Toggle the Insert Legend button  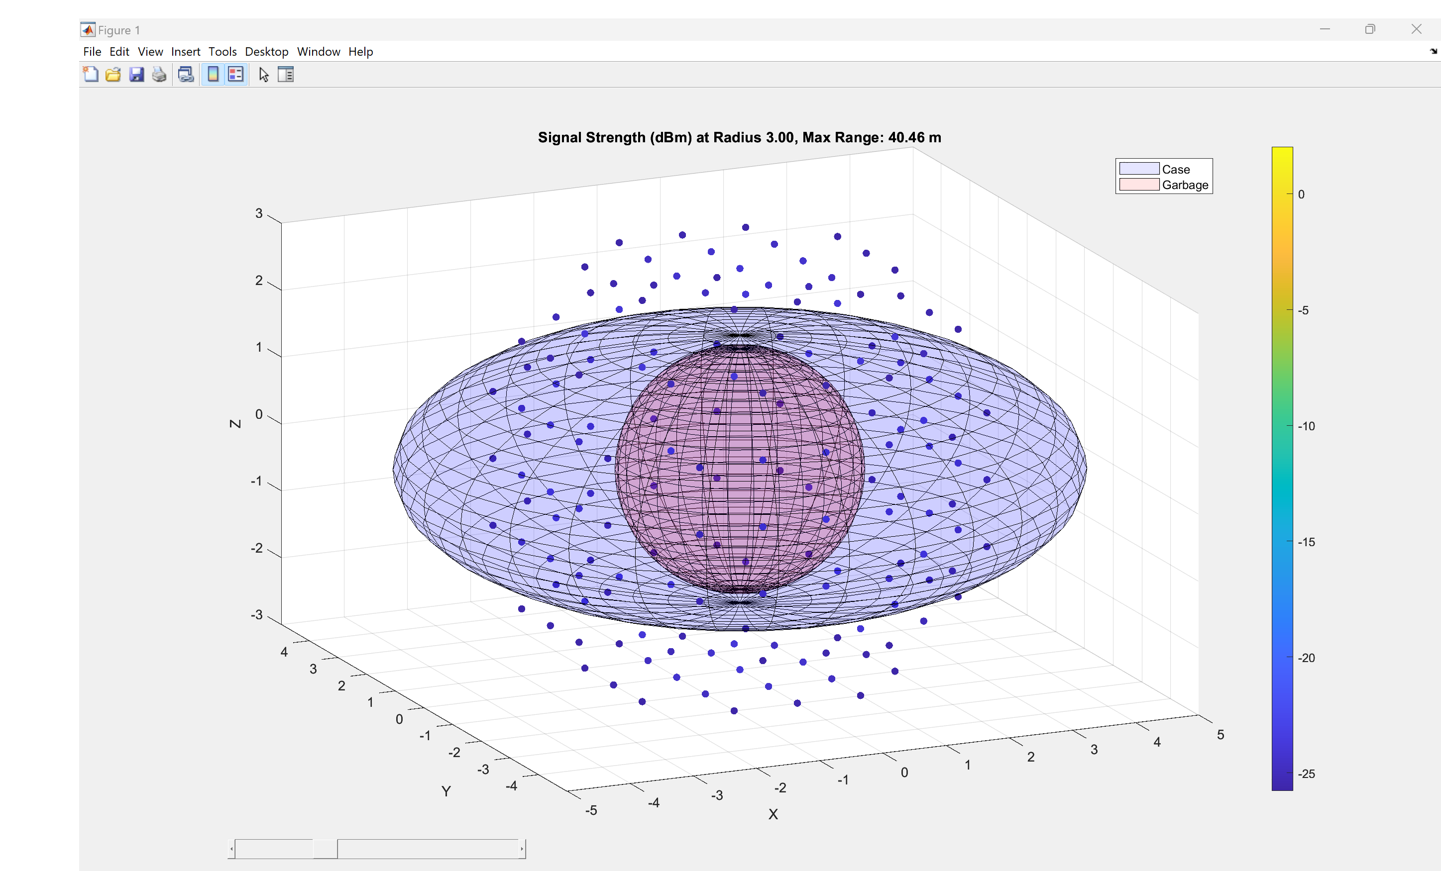pos(235,74)
